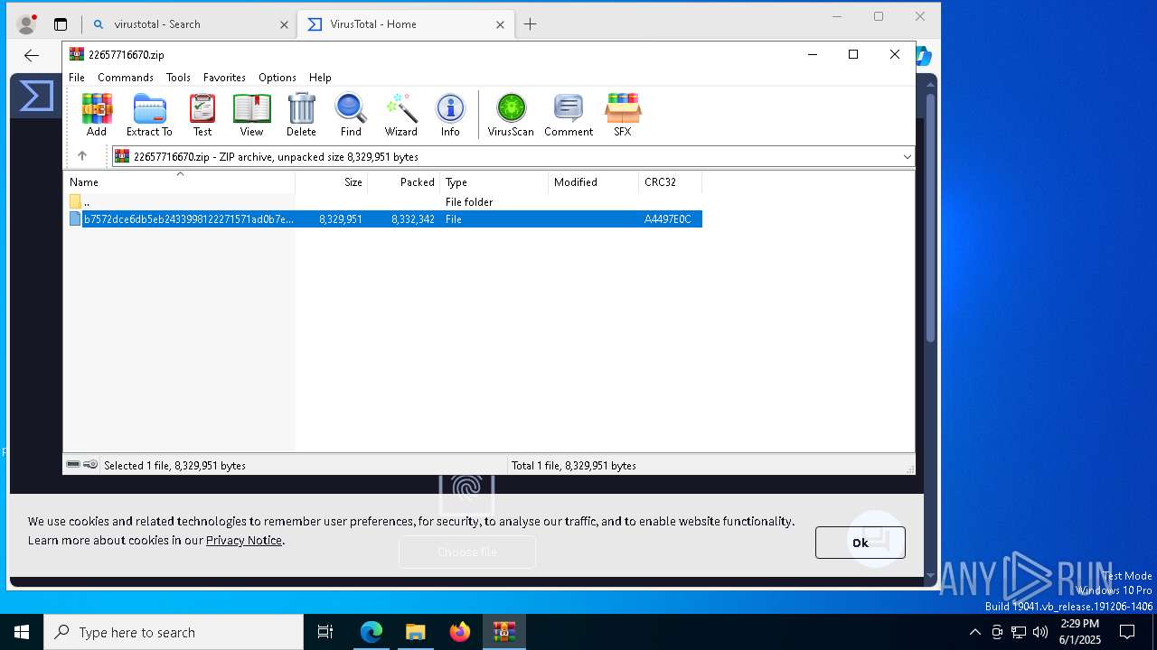The width and height of the screenshot is (1157, 650).
Task: Open Extract To tool
Action: 149,115
